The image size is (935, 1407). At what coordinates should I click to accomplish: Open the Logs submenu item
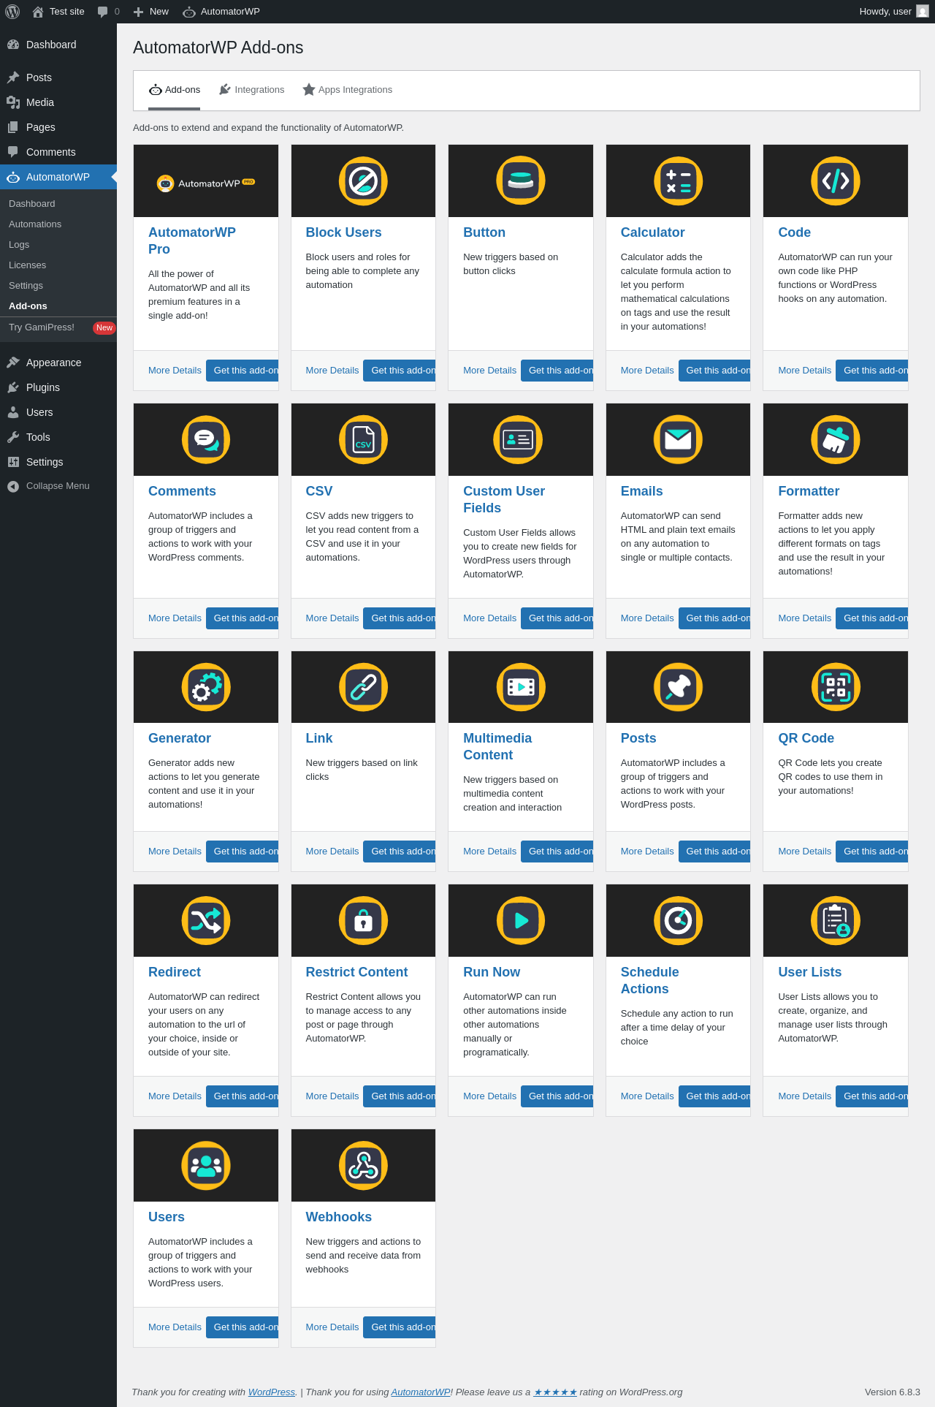[x=58, y=245]
